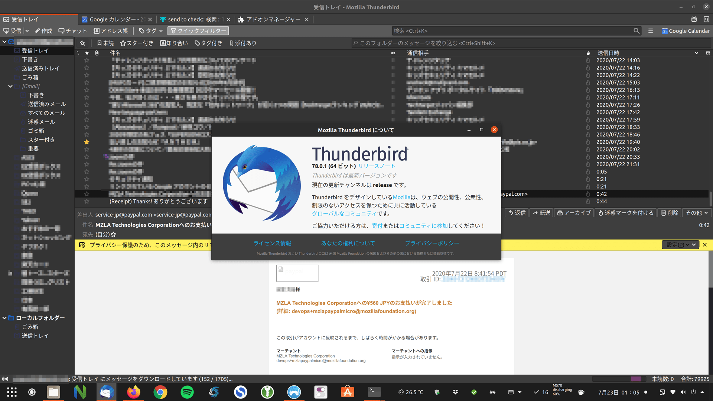The height and width of the screenshot is (401, 713).
Task: Open the 受信 get messages dropdown arrow
Action: (27, 31)
